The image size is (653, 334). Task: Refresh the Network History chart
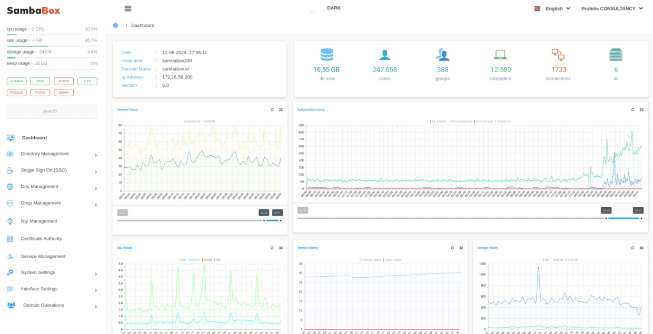click(272, 109)
